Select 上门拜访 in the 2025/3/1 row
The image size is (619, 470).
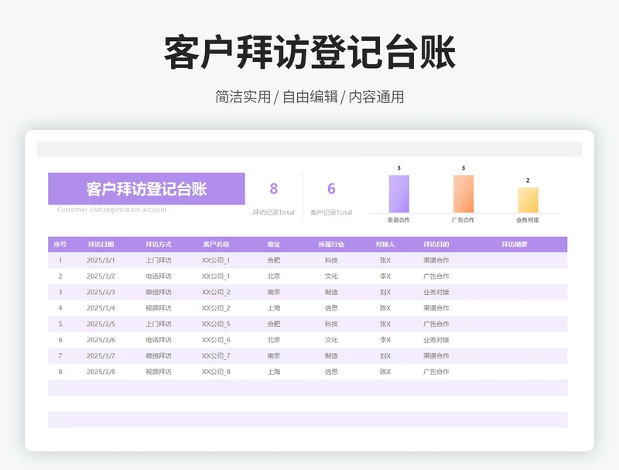click(159, 260)
